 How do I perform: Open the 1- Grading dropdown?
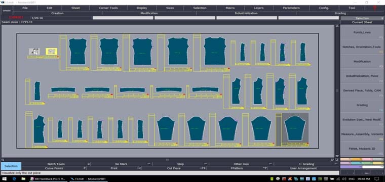tap(306, 164)
